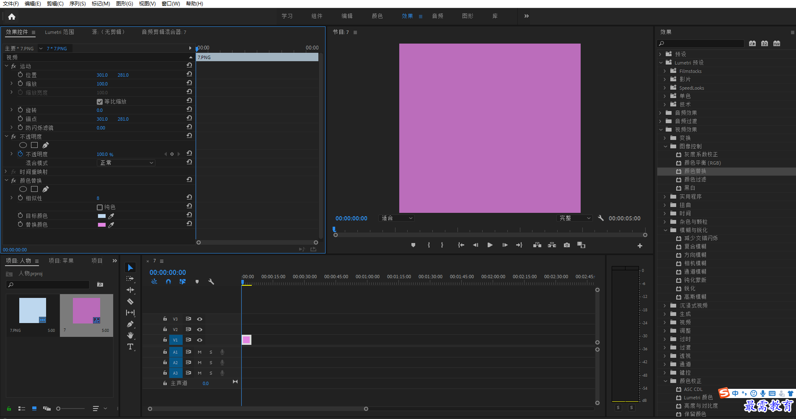
Task: Click the Add Marker icon in program monitor
Action: coord(413,245)
